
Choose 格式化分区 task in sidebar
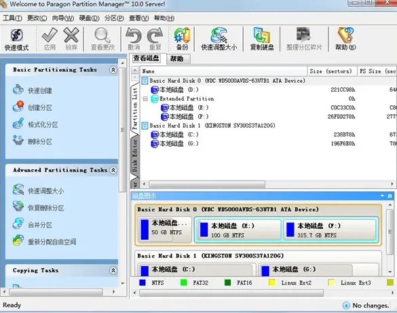(35, 124)
